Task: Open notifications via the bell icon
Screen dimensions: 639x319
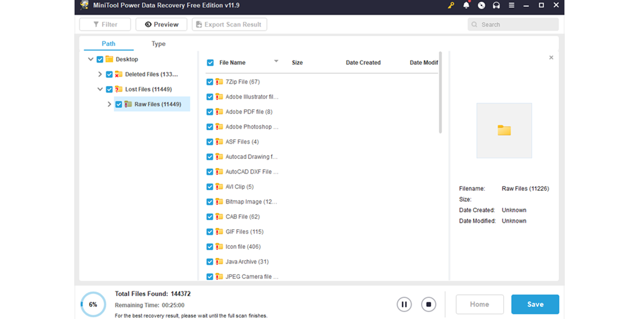Action: (466, 5)
